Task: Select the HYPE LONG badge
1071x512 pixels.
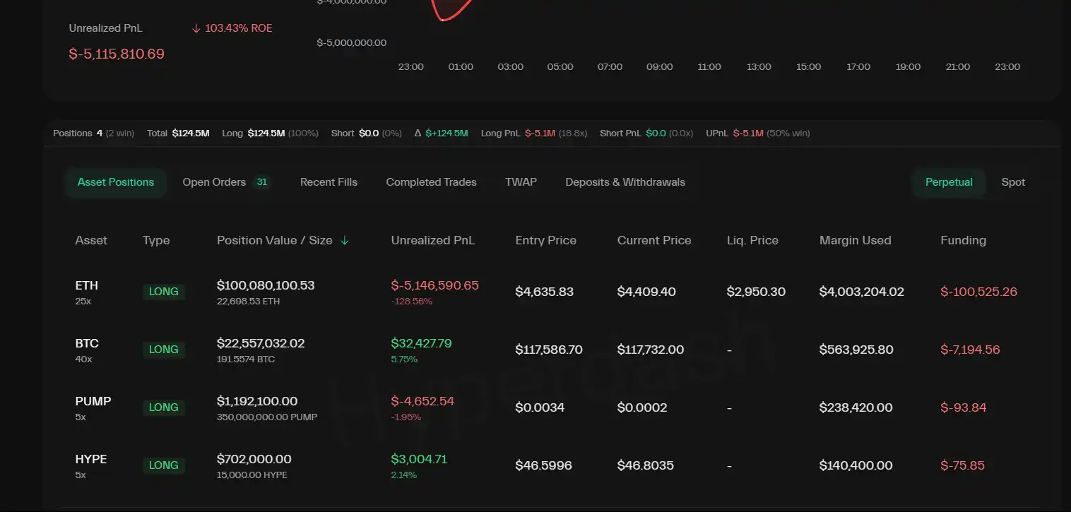Action: 164,465
